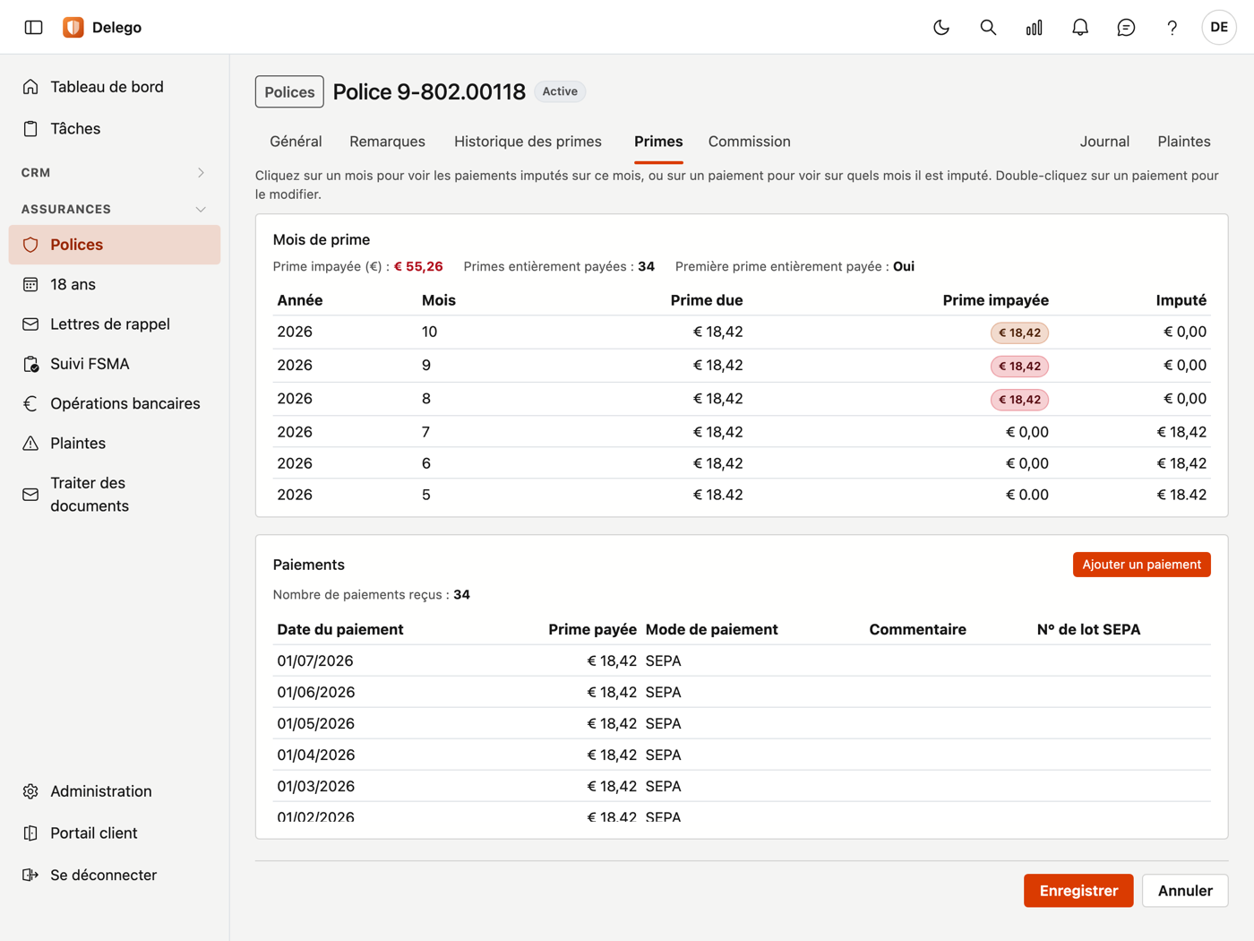The image size is (1254, 941).
Task: Collapse the Assurances section chevron
Action: pos(201,210)
